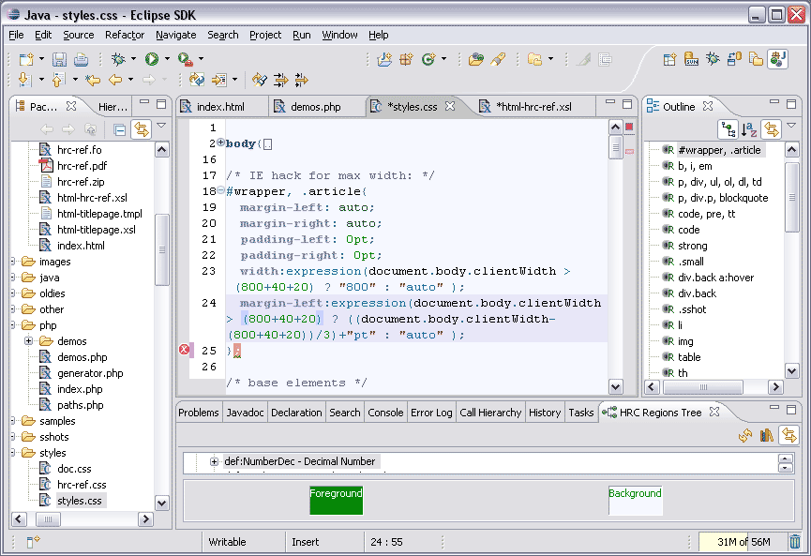Switch to the index.html editor tab
This screenshot has width=811, height=556.
pyautogui.click(x=220, y=107)
